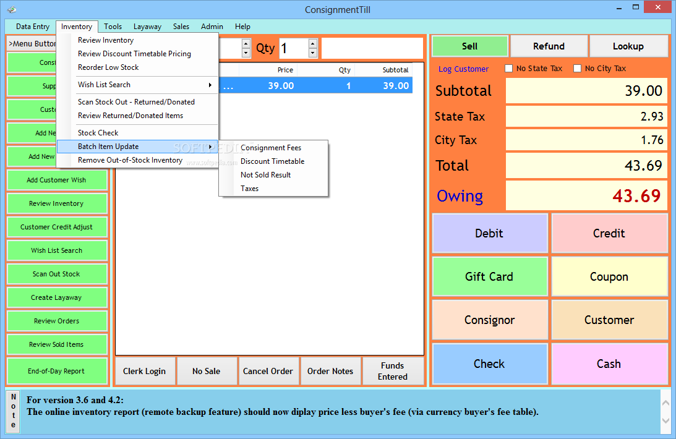This screenshot has height=439, width=676.
Task: Open the Data Entry menu
Action: coord(33,27)
